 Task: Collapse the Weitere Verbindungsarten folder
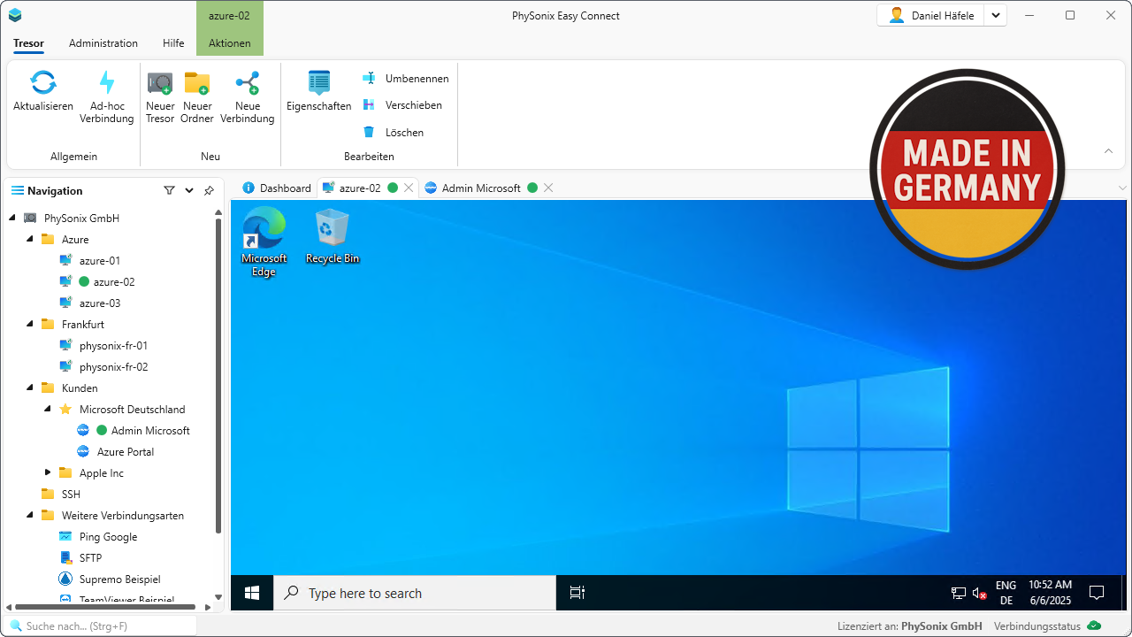click(x=30, y=515)
